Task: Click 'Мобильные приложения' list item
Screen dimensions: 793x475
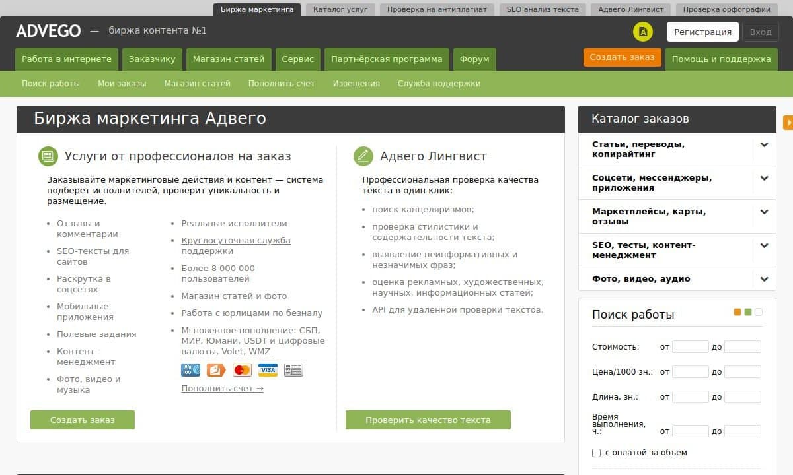Action: pos(85,312)
